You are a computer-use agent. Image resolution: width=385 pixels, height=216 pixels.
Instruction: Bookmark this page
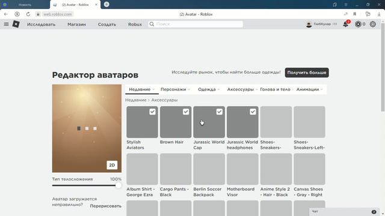pyautogui.click(x=354, y=14)
